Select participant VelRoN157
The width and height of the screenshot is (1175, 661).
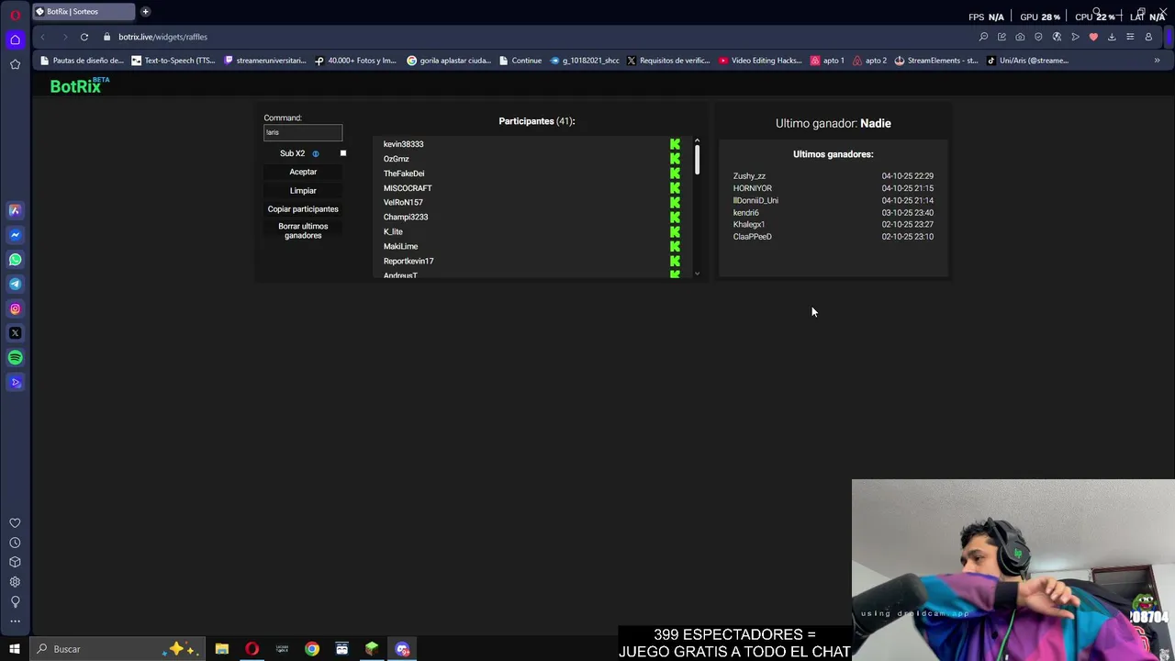point(403,203)
